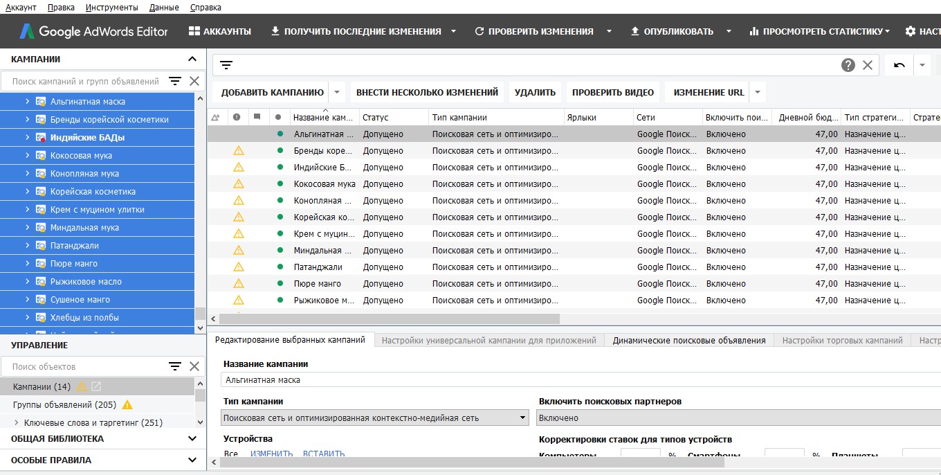Switch to Динамические поисковые объявления tab
The image size is (941, 475).
(689, 340)
